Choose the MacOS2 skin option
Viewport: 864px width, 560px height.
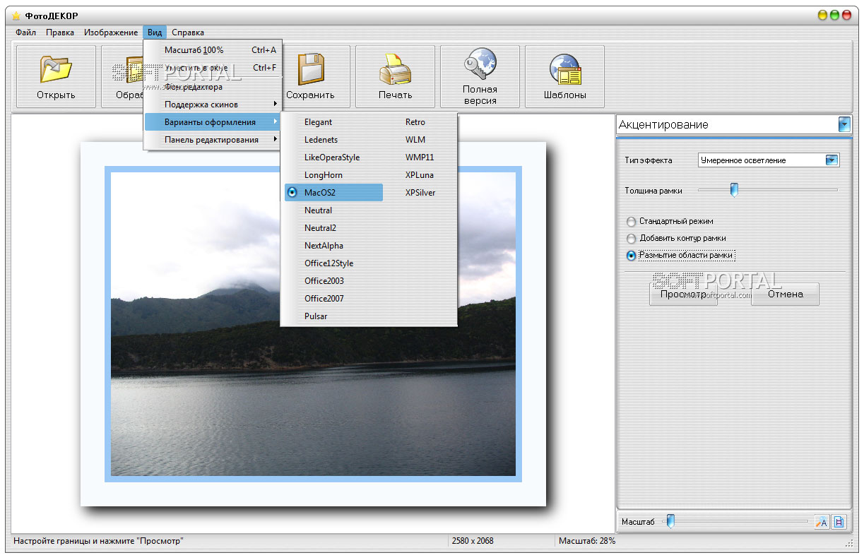(333, 193)
